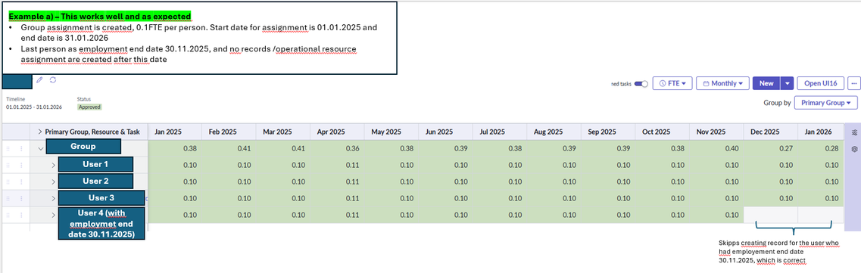The width and height of the screenshot is (861, 273).
Task: Open the Monthly time scale dropdown
Action: click(x=722, y=83)
